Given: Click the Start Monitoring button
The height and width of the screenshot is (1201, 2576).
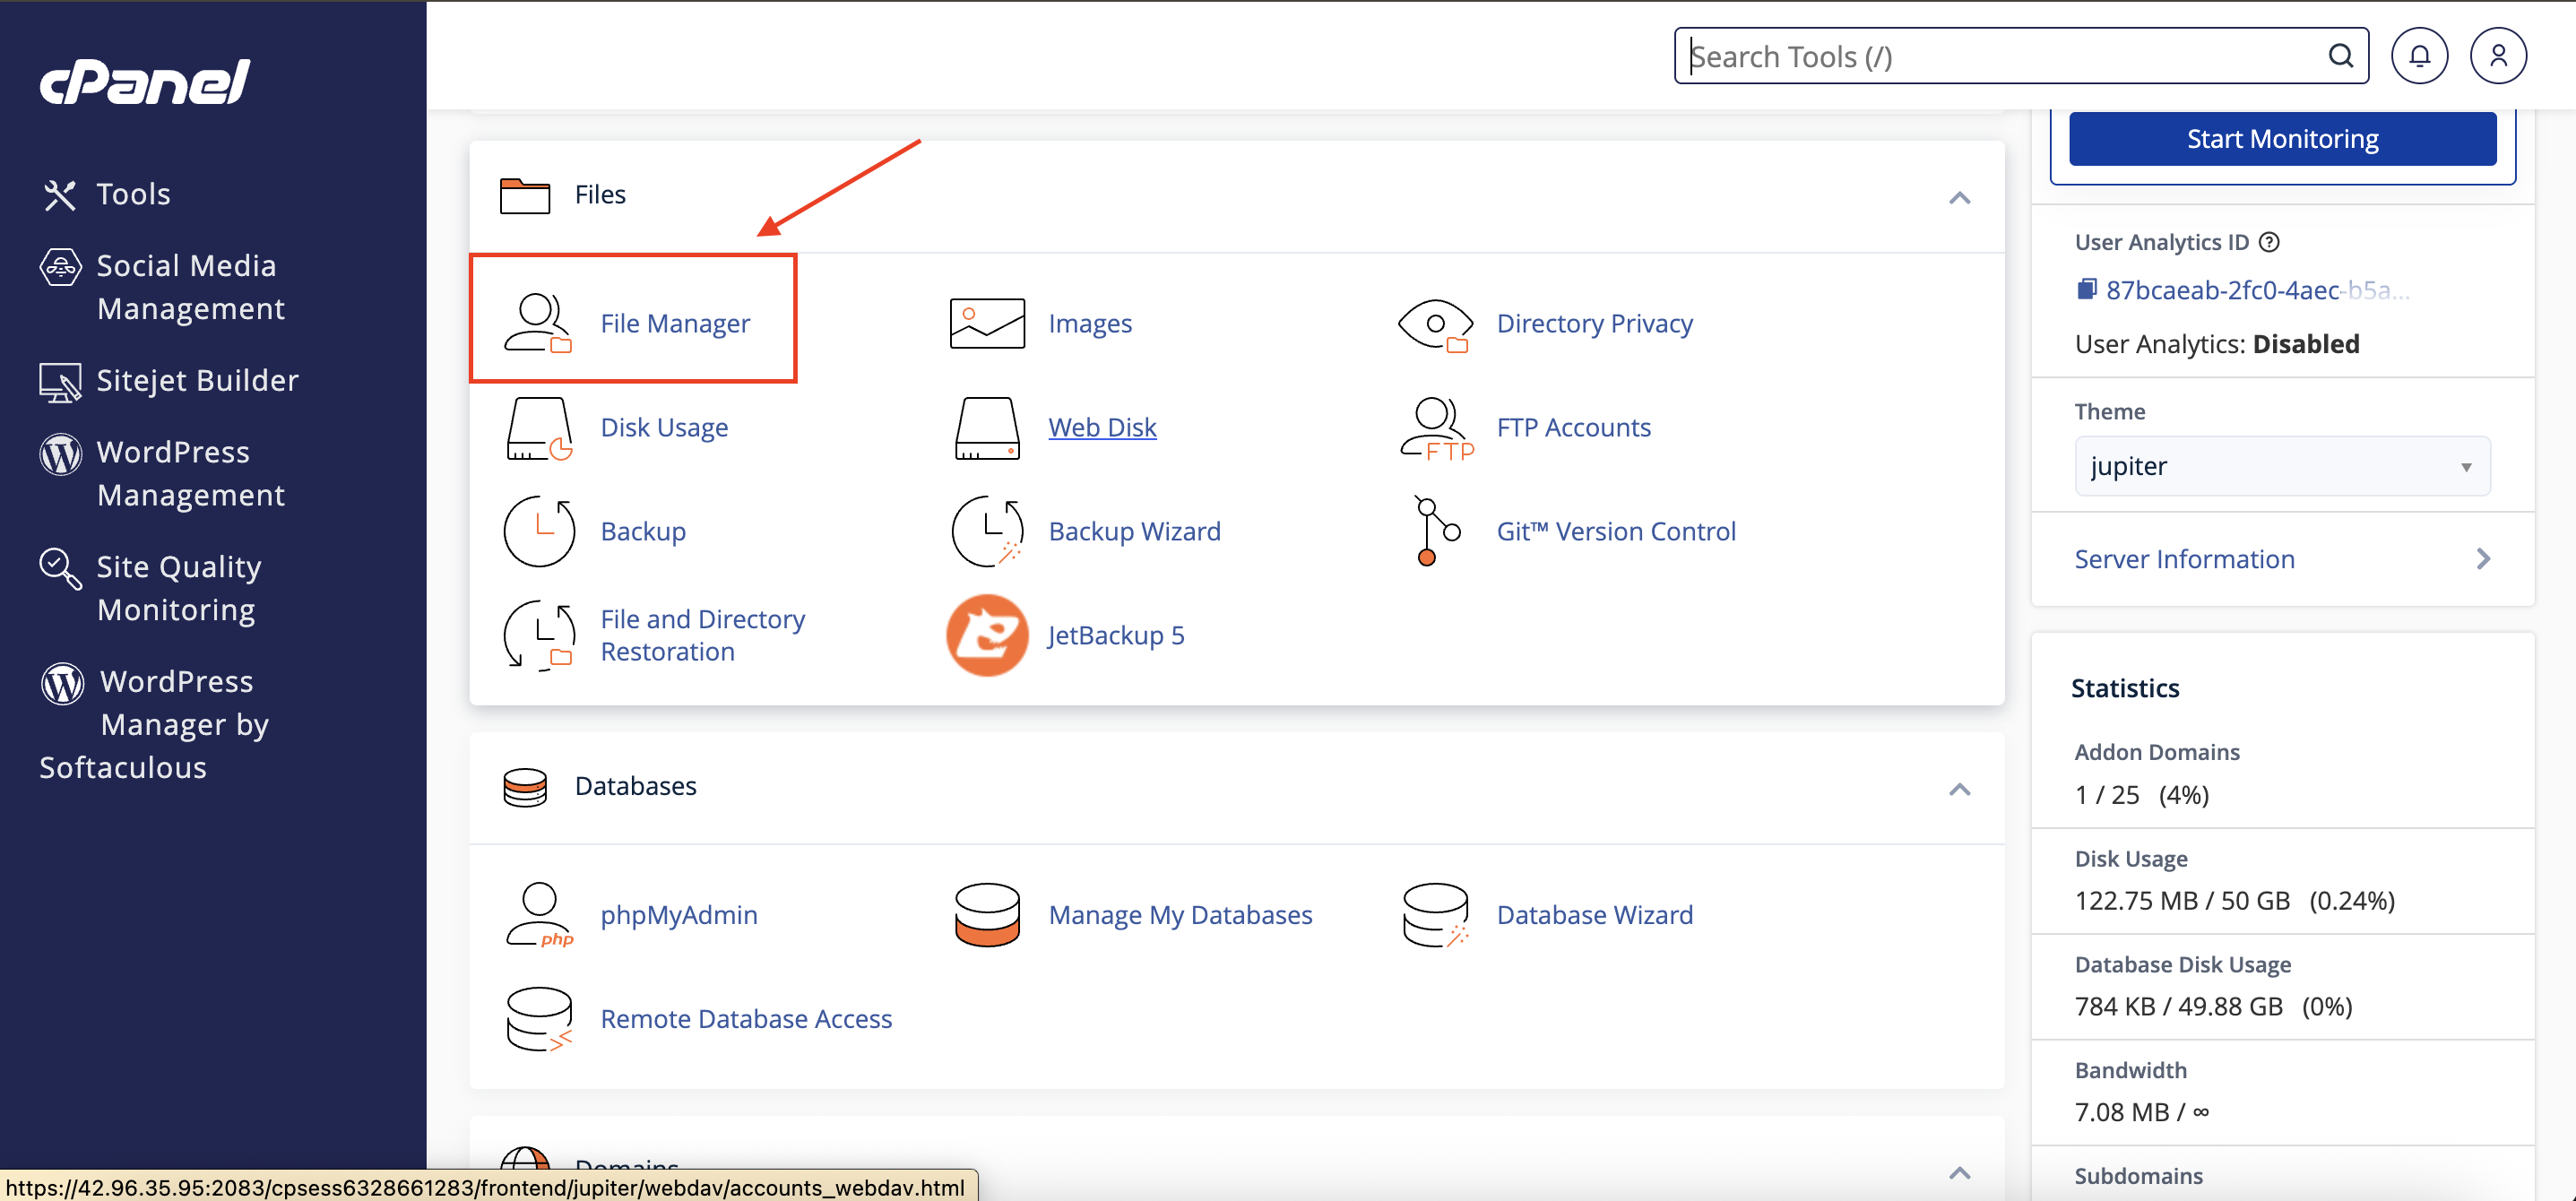Looking at the screenshot, I should [2282, 139].
